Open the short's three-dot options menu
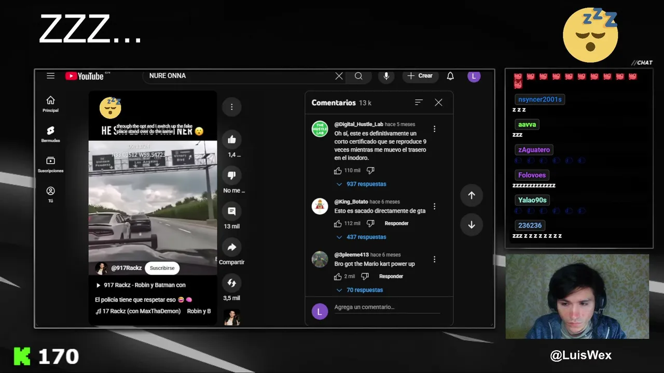The width and height of the screenshot is (664, 373). (232, 107)
